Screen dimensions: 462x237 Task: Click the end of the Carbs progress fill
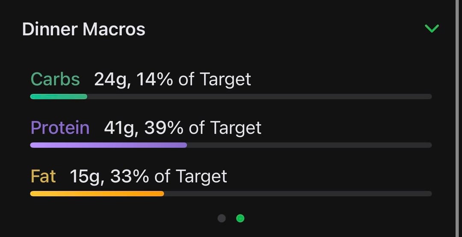click(x=86, y=97)
